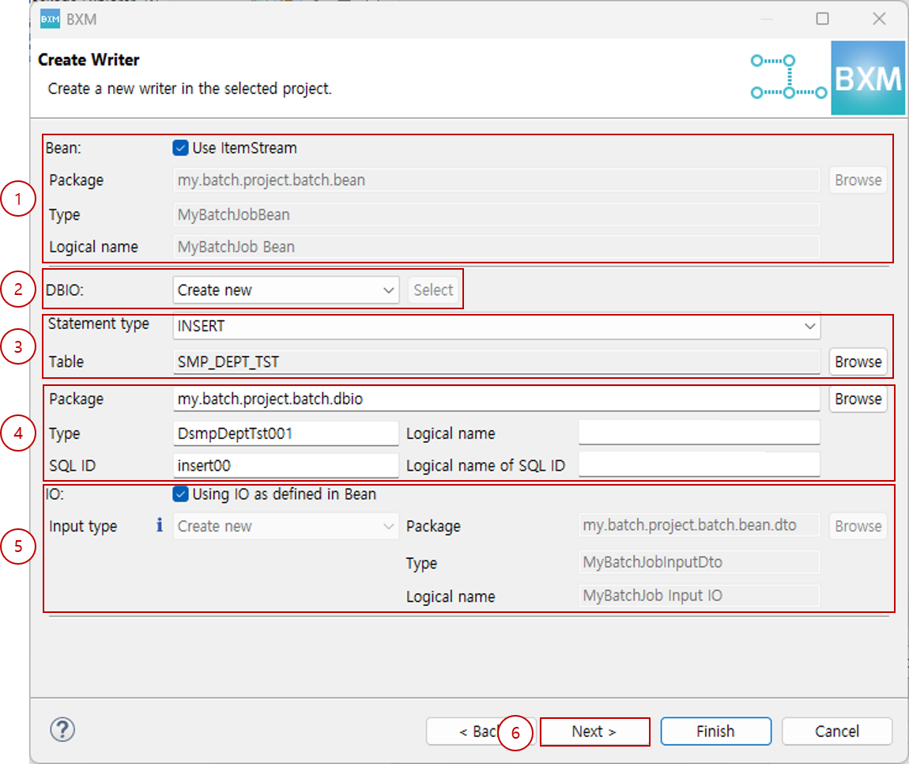This screenshot has height=764, width=909.
Task: Click the BXM app icon in title bar
Action: [x=49, y=18]
